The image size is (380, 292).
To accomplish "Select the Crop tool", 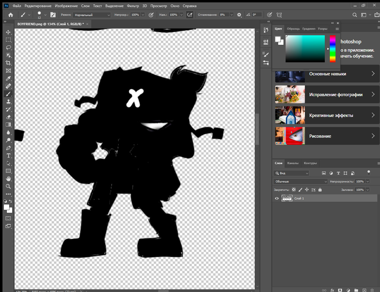I will (8, 63).
